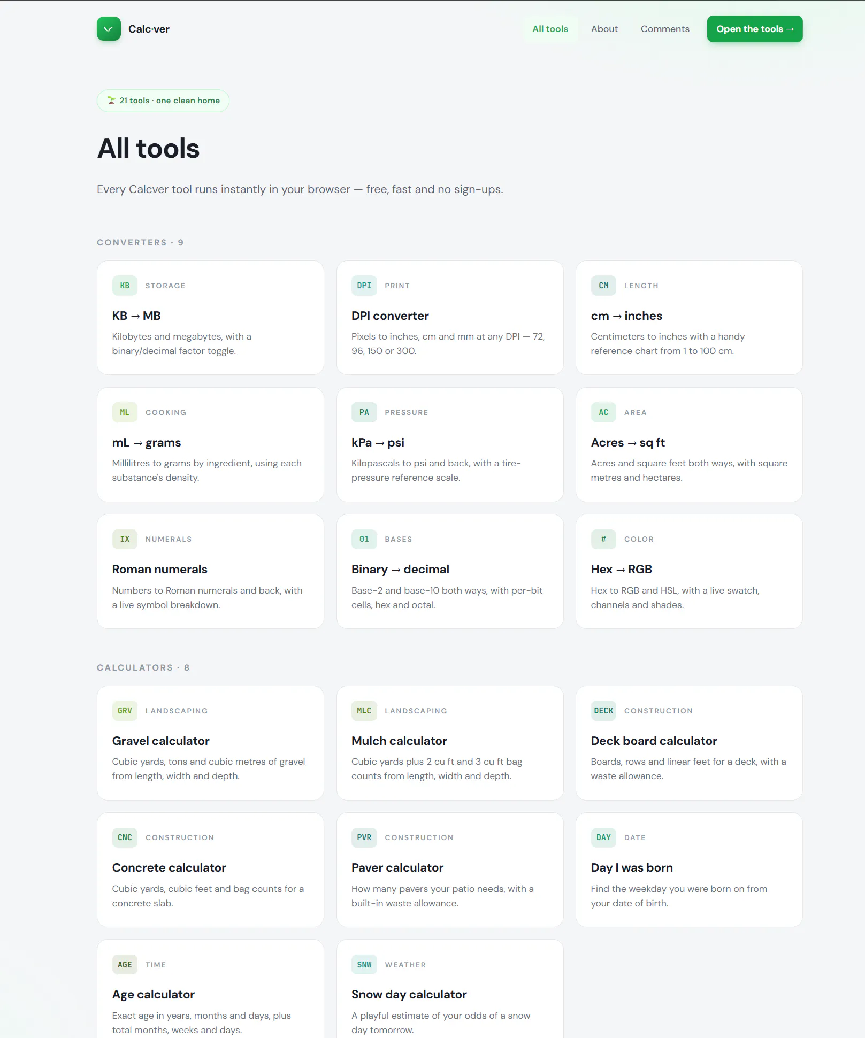Screen dimensions: 865x1038
Task: Open the Binary → decimal converter
Action: pos(450,571)
